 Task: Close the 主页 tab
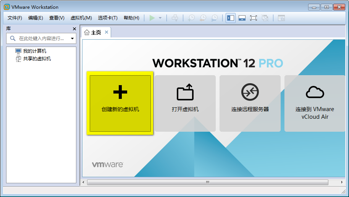coord(107,32)
